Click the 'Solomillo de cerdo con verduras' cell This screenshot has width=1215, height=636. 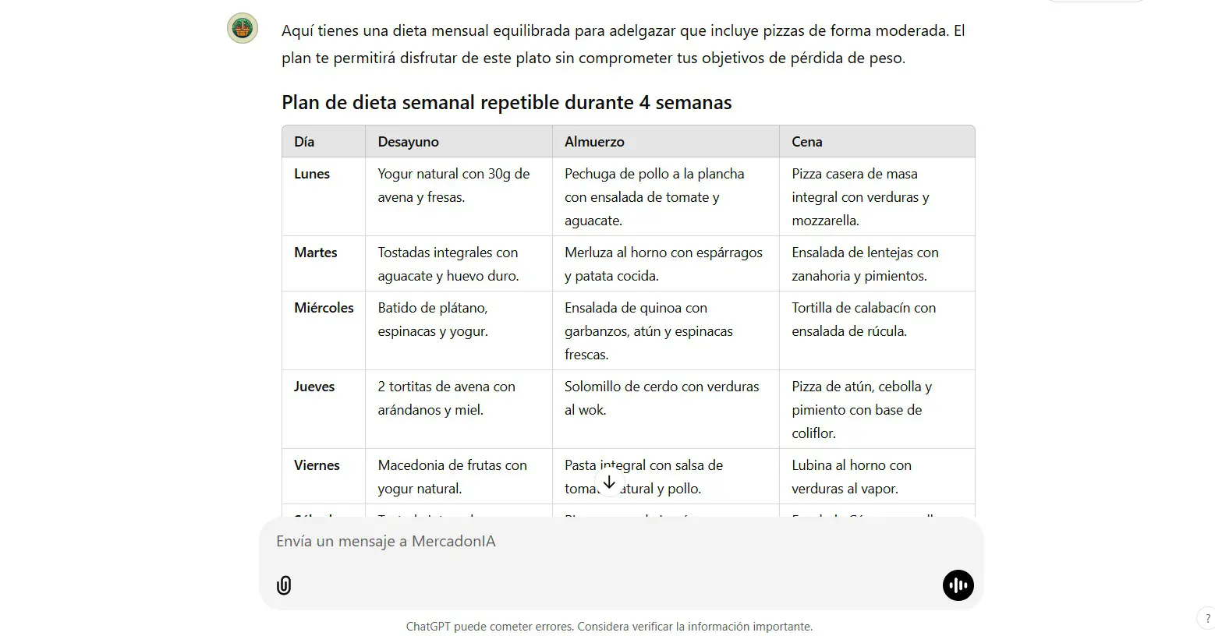point(665,409)
